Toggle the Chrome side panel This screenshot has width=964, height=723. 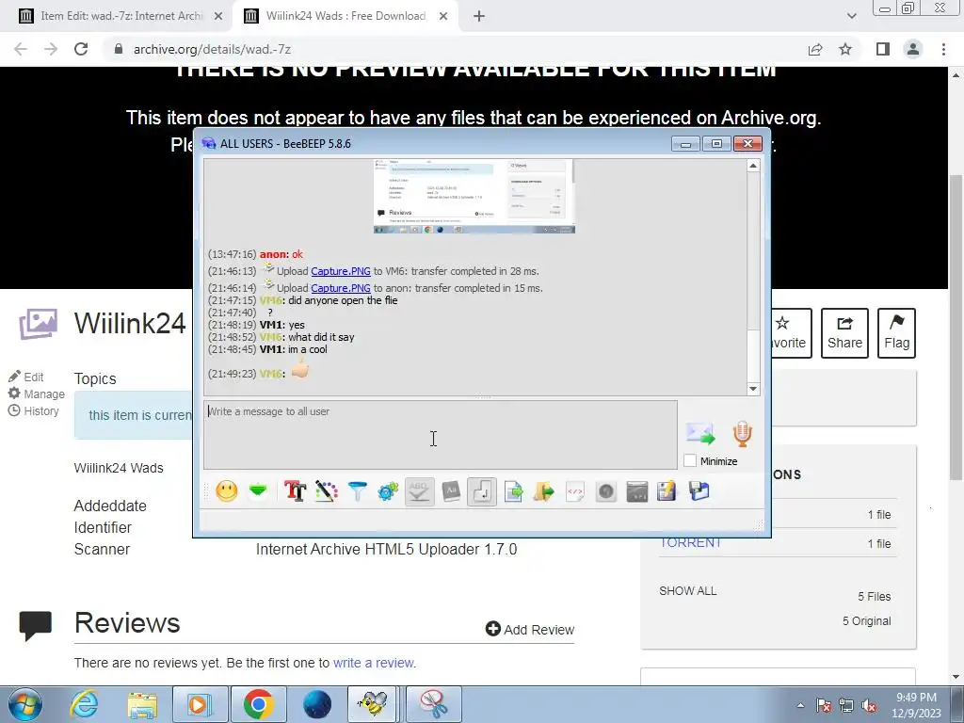point(883,49)
